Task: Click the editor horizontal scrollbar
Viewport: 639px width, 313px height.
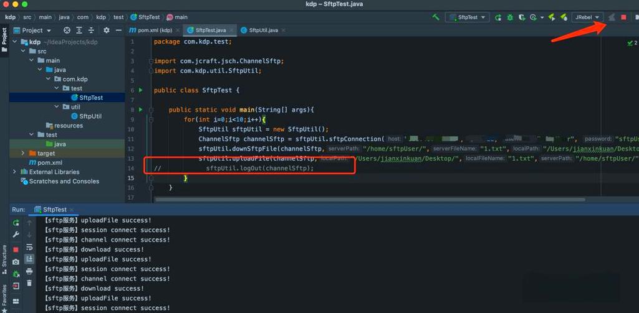Action: [368, 200]
